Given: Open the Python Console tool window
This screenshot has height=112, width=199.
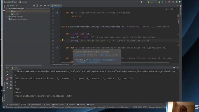Looking at the screenshot, I should tap(58, 105).
